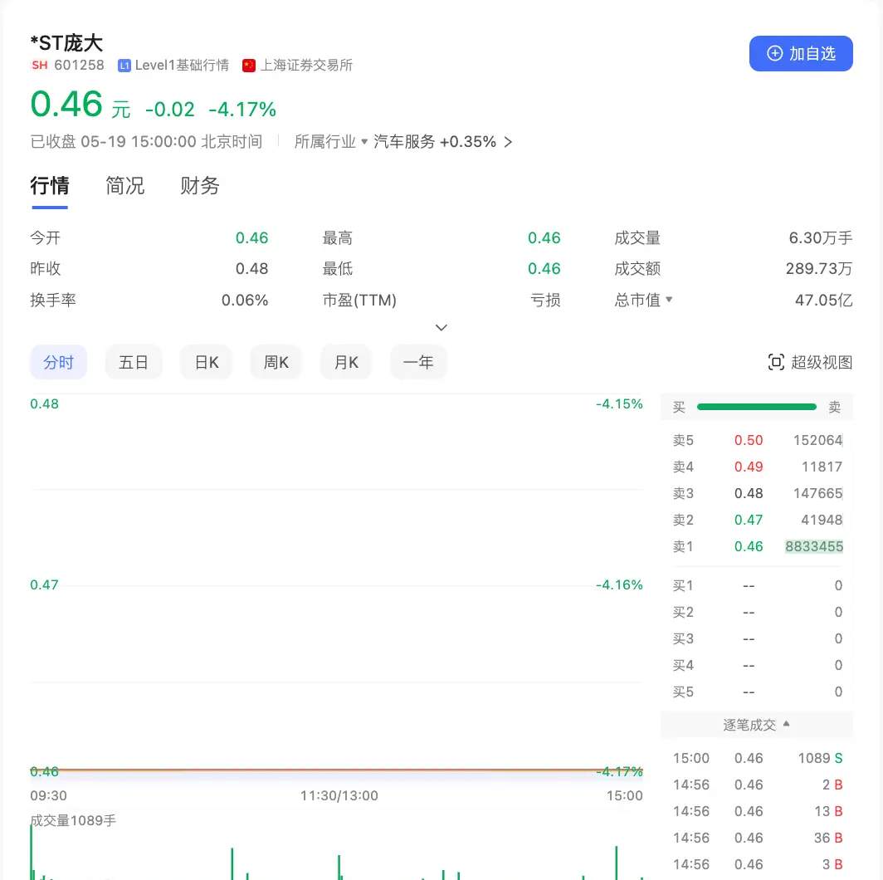
Task: Select the 买2 order row
Action: point(758,612)
